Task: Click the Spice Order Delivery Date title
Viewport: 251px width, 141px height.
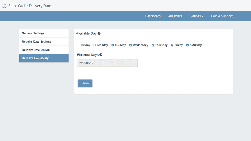Action: tap(30, 6)
